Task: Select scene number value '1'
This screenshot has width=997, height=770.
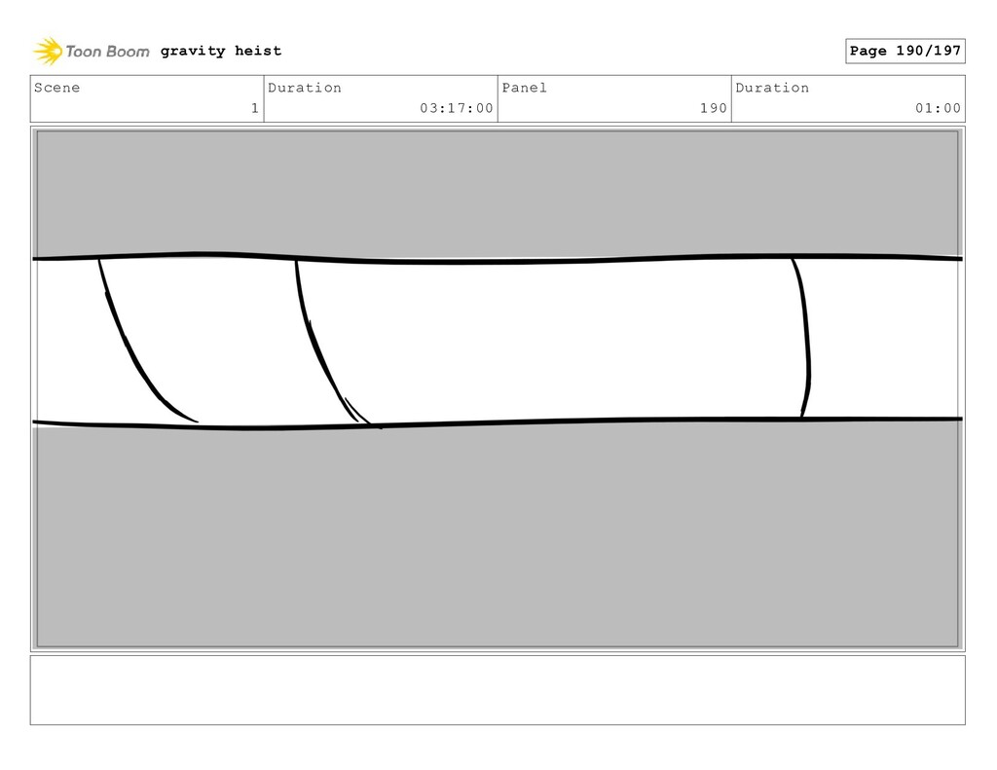Action: coord(255,108)
